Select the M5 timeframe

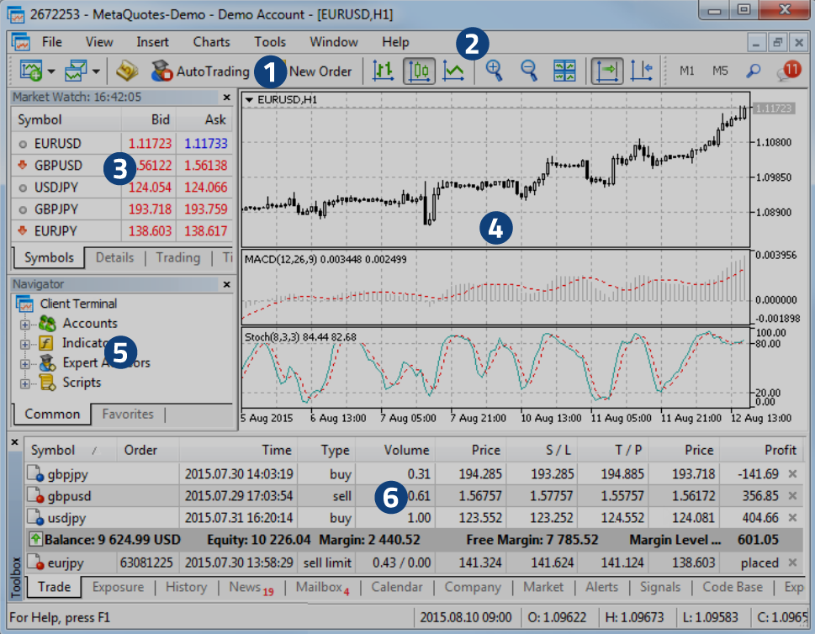[x=720, y=71]
